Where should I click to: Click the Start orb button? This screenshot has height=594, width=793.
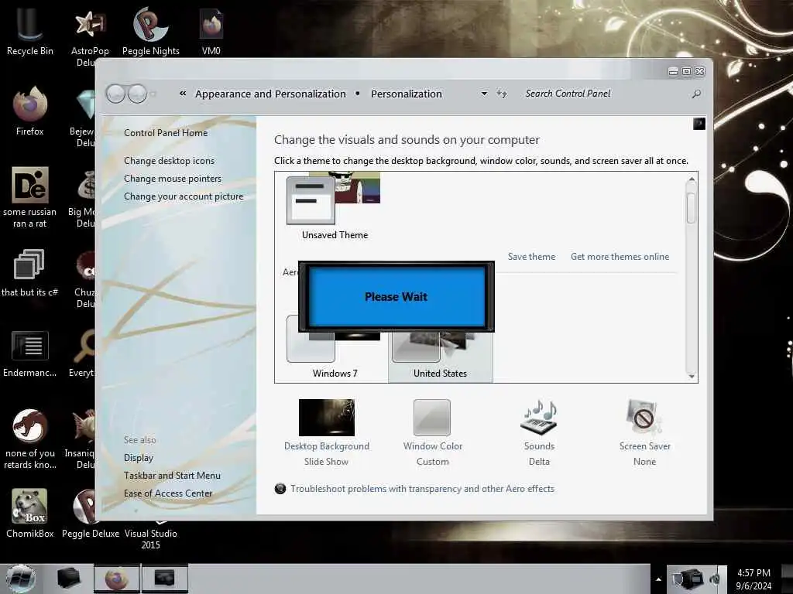(20, 579)
